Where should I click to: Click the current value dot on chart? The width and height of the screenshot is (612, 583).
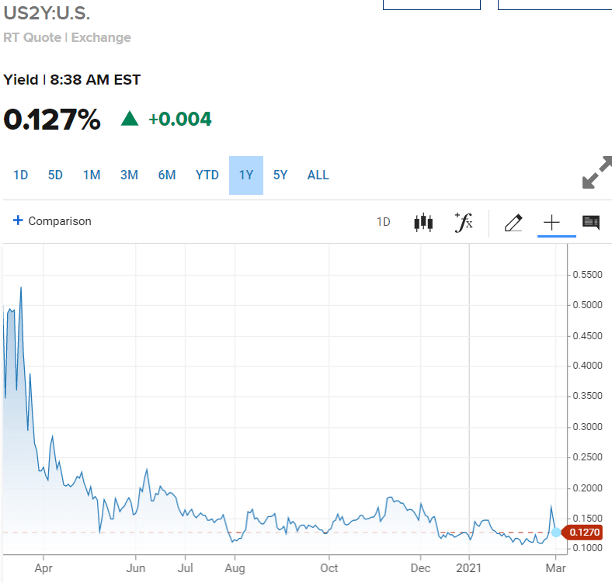pyautogui.click(x=556, y=532)
